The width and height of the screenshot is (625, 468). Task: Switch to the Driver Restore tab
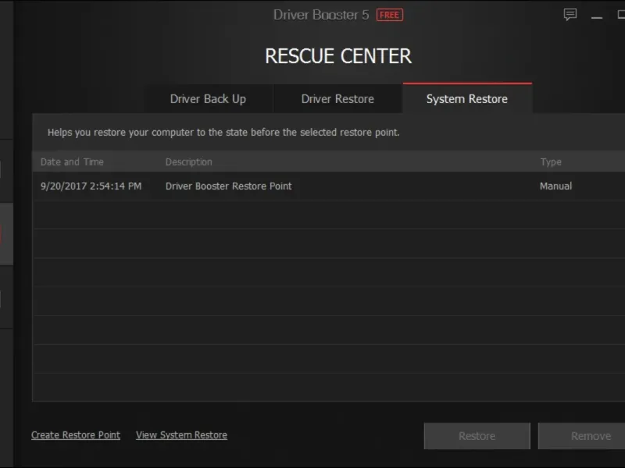(337, 99)
